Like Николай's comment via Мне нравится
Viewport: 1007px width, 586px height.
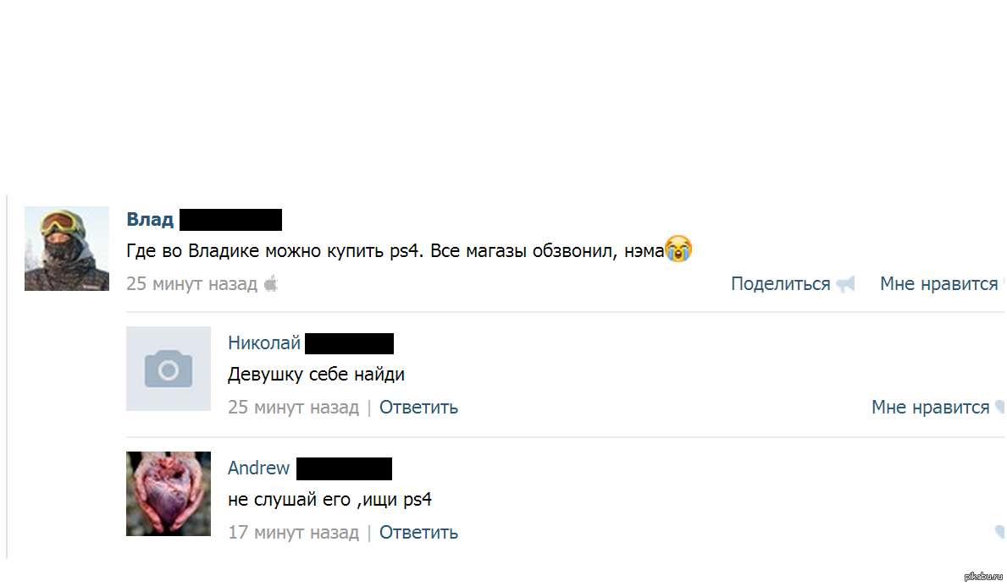[x=930, y=407]
